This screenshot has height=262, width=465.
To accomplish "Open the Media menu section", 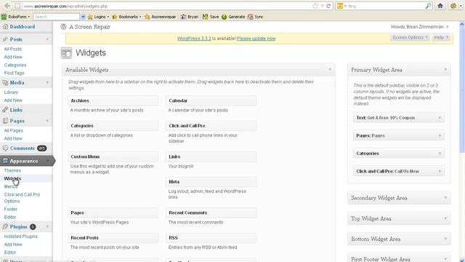I will (17, 82).
